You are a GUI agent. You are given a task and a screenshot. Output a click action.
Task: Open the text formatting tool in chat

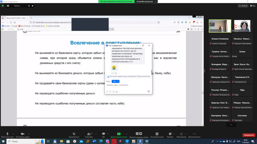click(107, 92)
